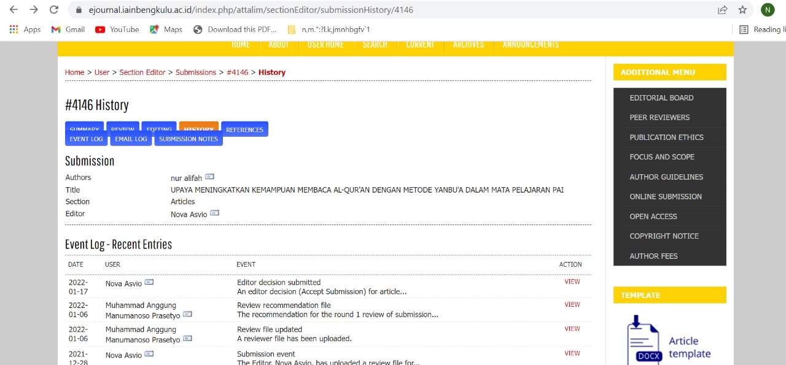This screenshot has height=365, width=786.
Task: Select Archives in the top navigation bar
Action: pos(468,45)
